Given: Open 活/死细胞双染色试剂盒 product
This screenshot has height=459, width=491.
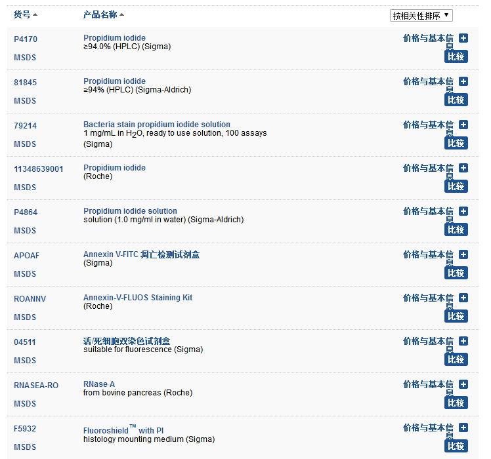Looking at the screenshot, I should [127, 341].
